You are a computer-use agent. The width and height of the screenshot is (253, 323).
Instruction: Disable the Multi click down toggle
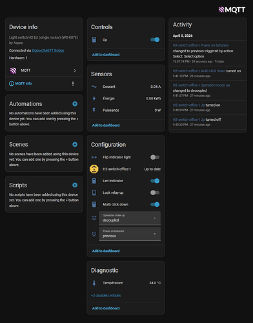coord(155,204)
